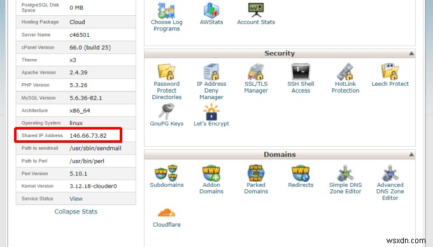433x247 pixels.
Task: Click Perl Version value 5.10.1
Action: point(78,174)
